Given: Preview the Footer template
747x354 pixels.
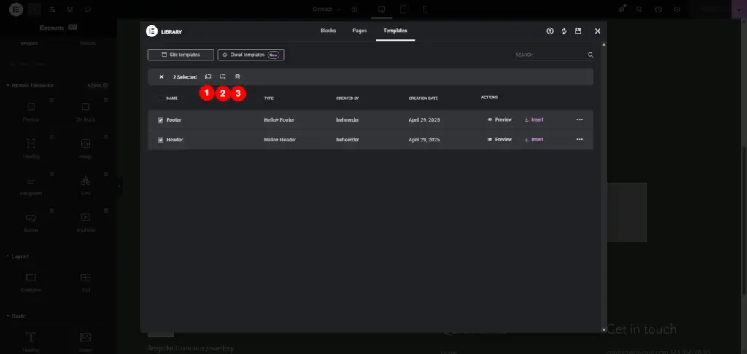Looking at the screenshot, I should [x=500, y=120].
